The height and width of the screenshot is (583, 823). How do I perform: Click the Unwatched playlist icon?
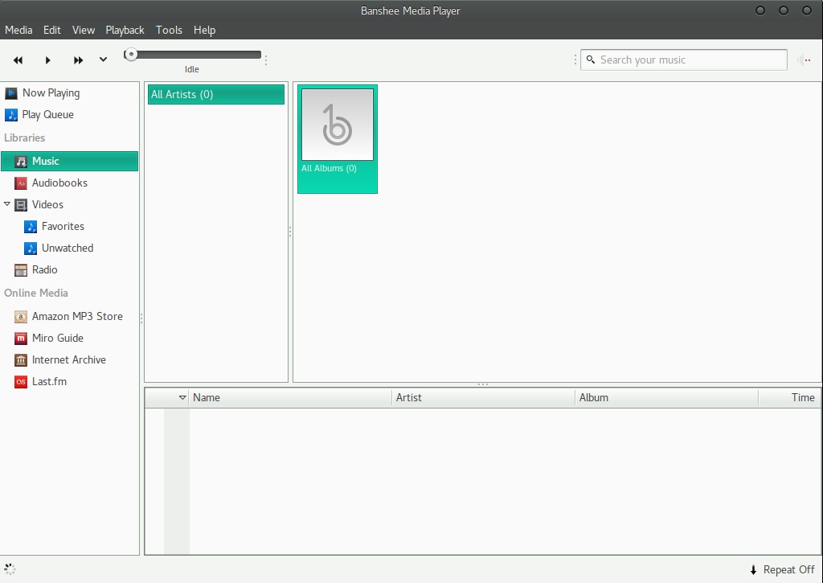[31, 248]
